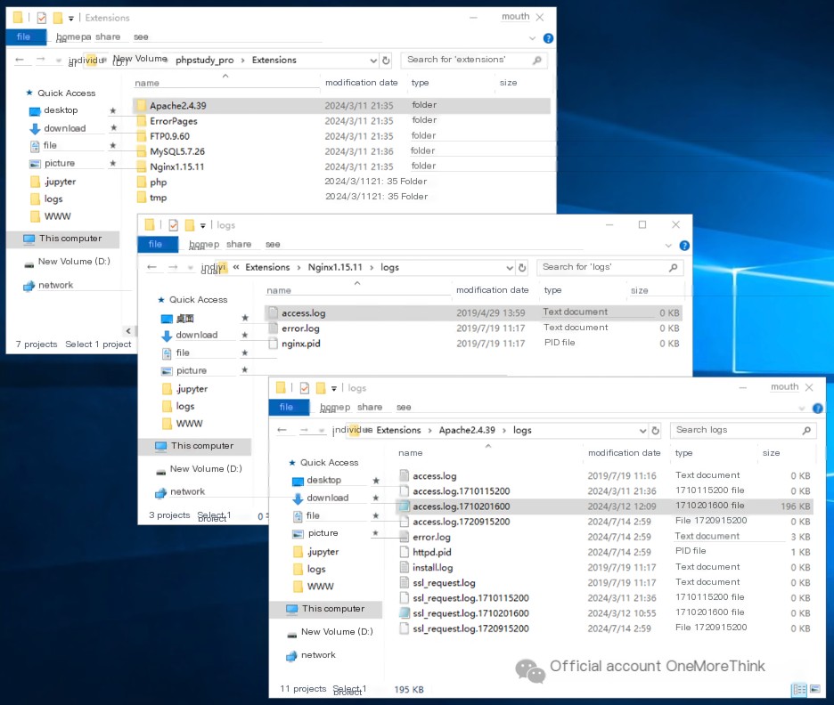
Task: Open the file tab in Extensions window
Action: [x=24, y=36]
